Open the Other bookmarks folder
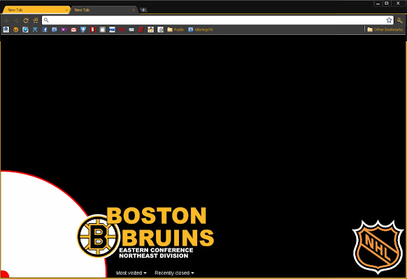Screen dimensions: 407x279 tap(385, 29)
